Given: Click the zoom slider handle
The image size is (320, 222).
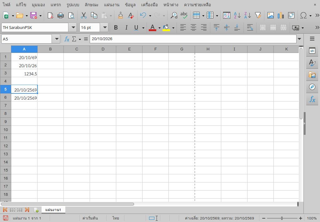Looking at the screenshot, I should [x=282, y=218].
